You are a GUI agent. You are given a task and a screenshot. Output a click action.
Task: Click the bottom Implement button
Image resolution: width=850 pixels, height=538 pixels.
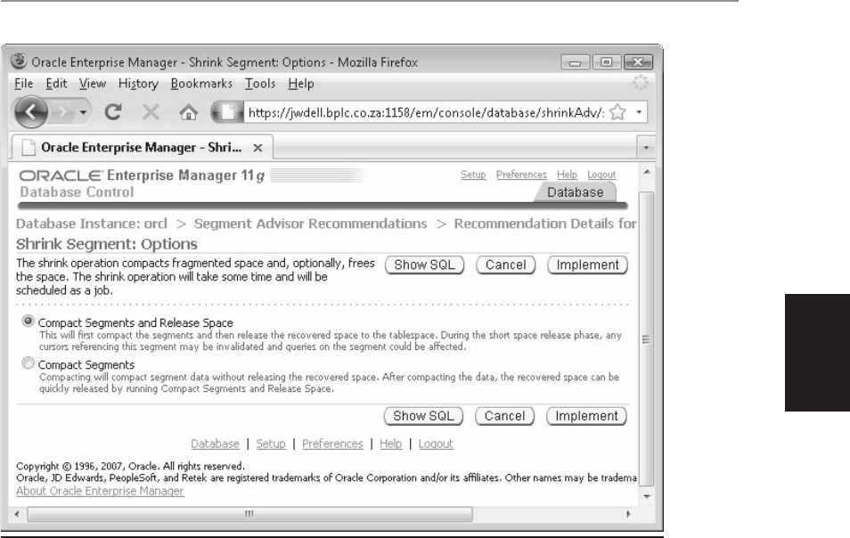[586, 416]
